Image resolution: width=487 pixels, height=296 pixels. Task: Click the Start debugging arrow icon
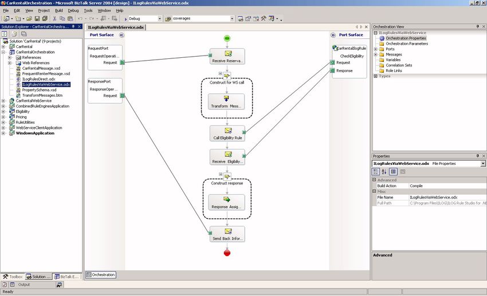click(x=126, y=19)
